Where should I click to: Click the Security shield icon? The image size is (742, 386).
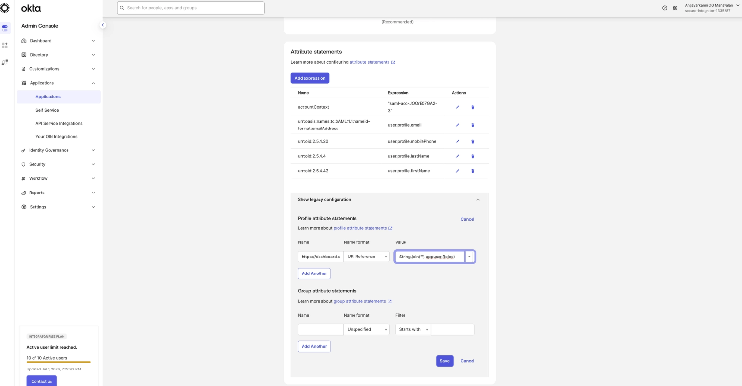(x=23, y=164)
